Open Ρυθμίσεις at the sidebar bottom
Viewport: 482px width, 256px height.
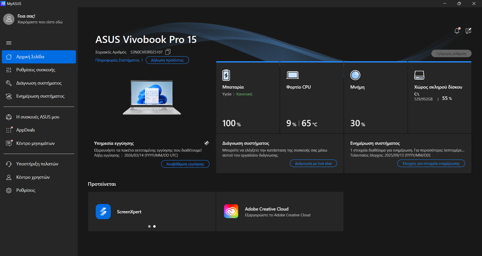click(39, 190)
